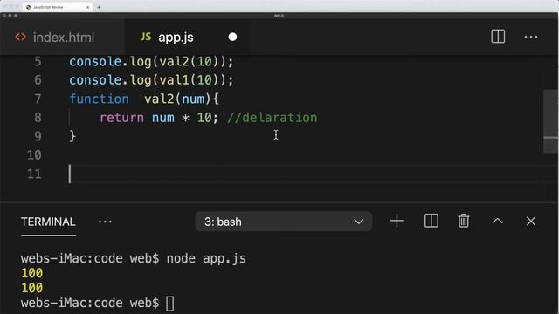
Task: Place cursor on empty line 11
Action: (x=307, y=174)
